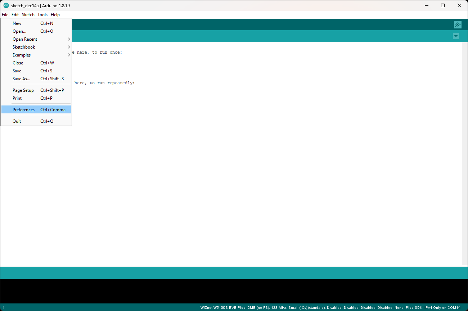
Task: Open the Help menu
Action: 55,15
